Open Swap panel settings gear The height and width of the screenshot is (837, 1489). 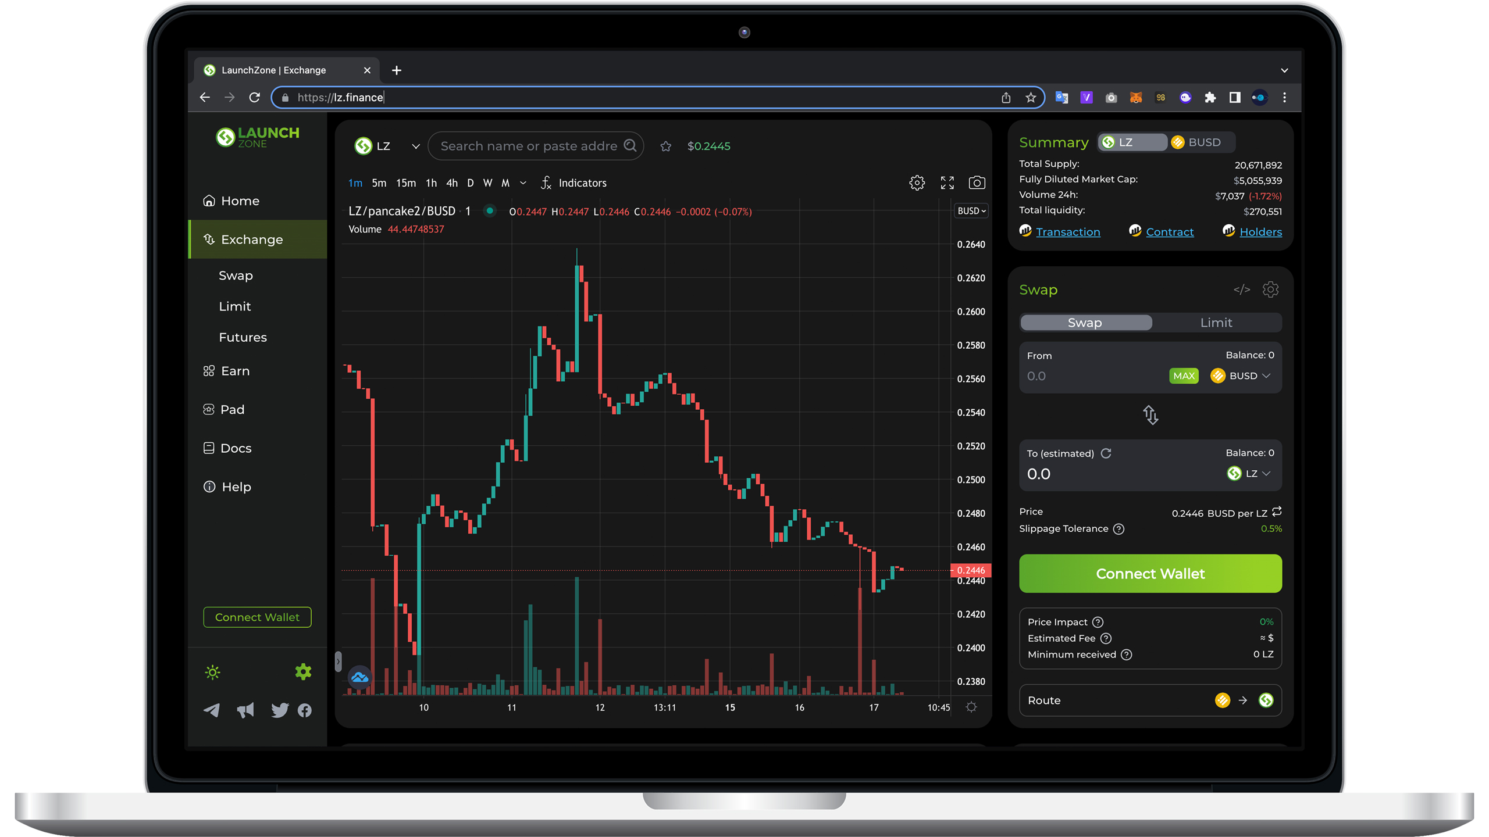1270,289
